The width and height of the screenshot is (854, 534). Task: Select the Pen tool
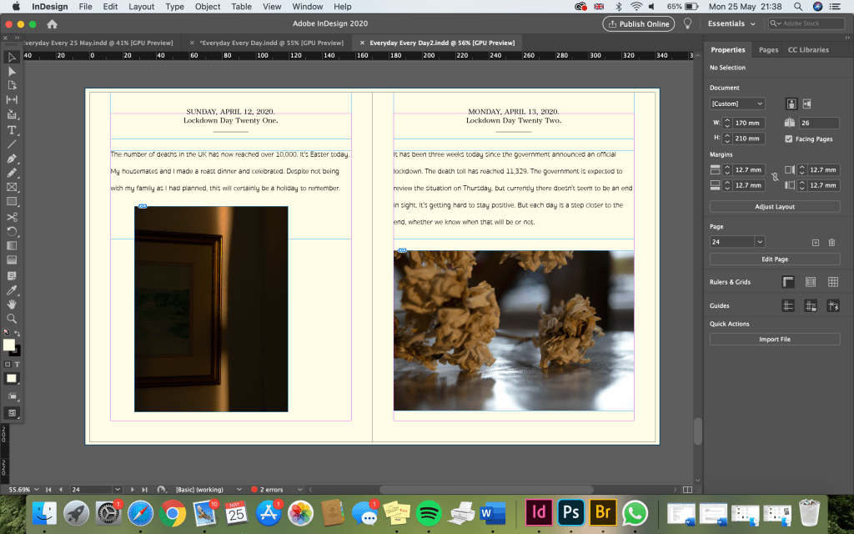[x=12, y=159]
